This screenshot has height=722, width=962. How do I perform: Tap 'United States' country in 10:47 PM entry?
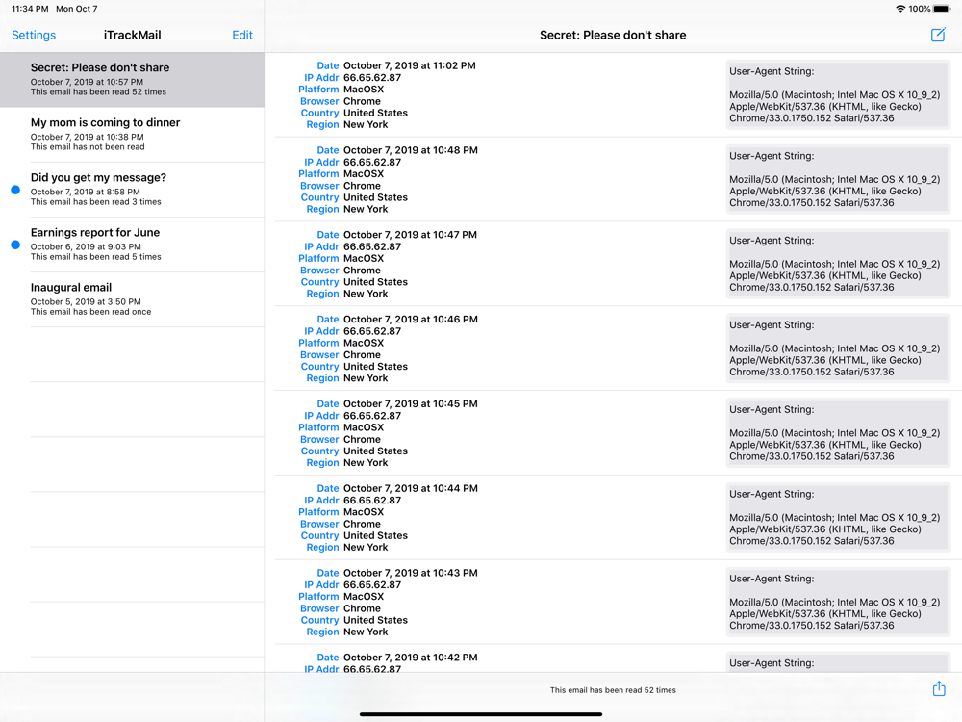pyautogui.click(x=375, y=282)
